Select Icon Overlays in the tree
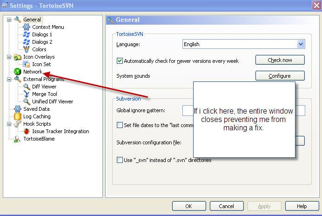322x216 pixels. (x=39, y=57)
